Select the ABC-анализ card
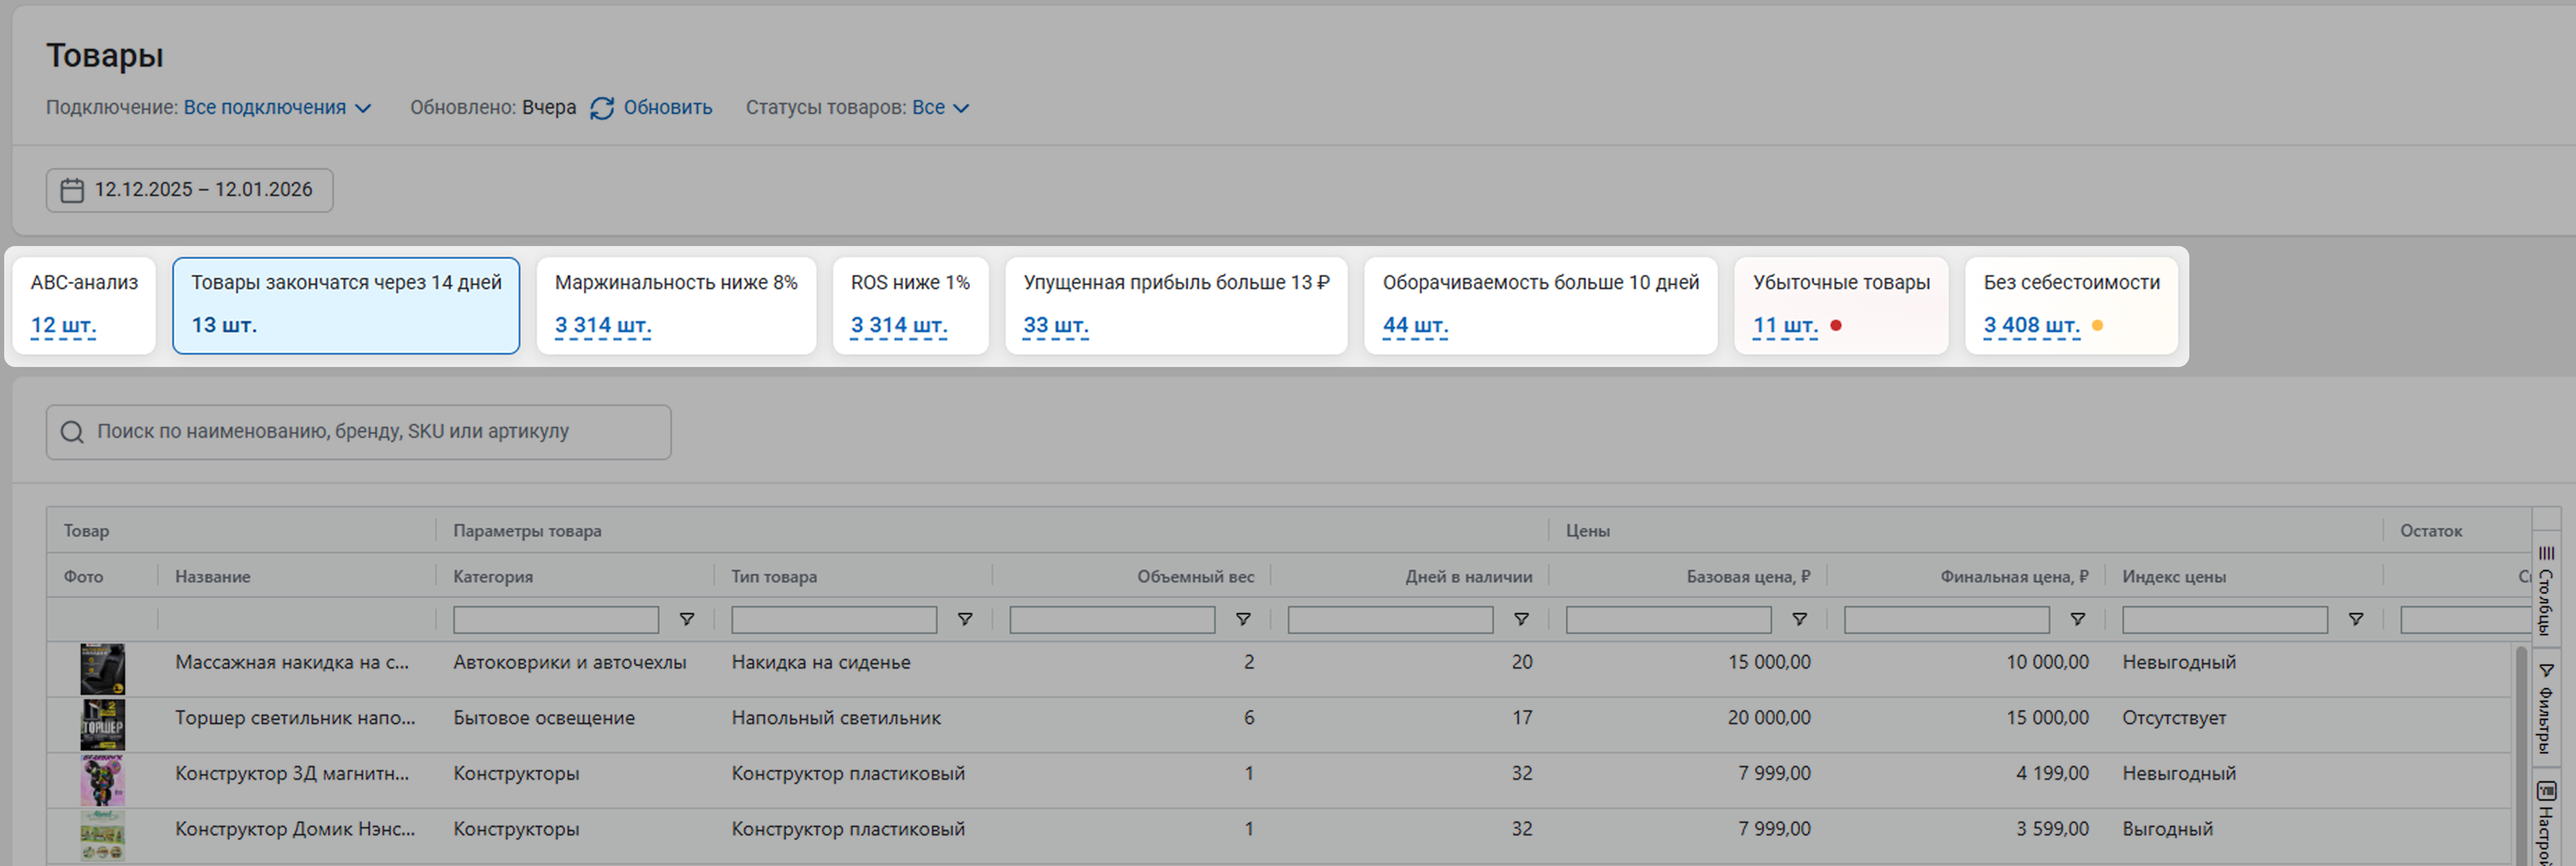 coord(84,304)
